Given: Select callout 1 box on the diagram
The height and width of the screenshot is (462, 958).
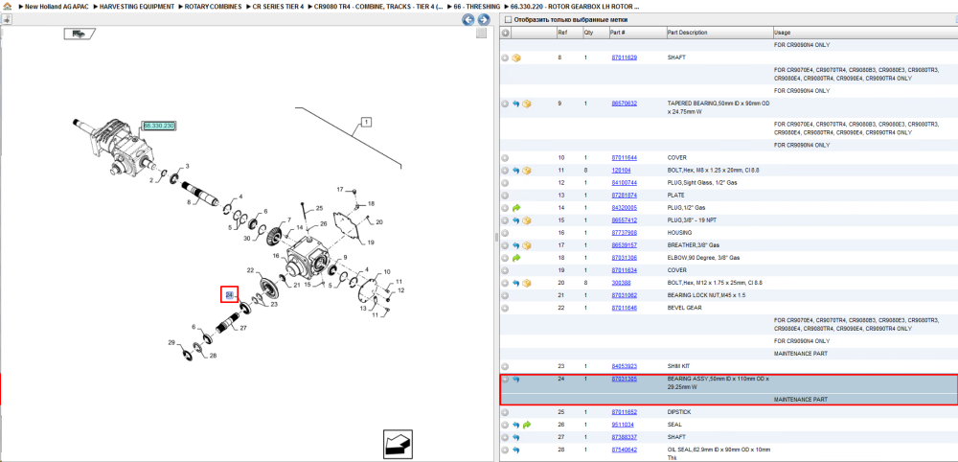Looking at the screenshot, I should click(366, 123).
